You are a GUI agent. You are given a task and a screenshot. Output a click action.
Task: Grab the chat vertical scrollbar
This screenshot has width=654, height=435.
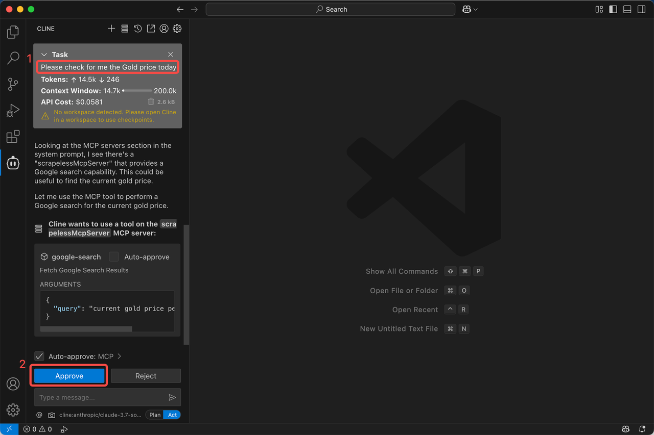click(x=186, y=285)
